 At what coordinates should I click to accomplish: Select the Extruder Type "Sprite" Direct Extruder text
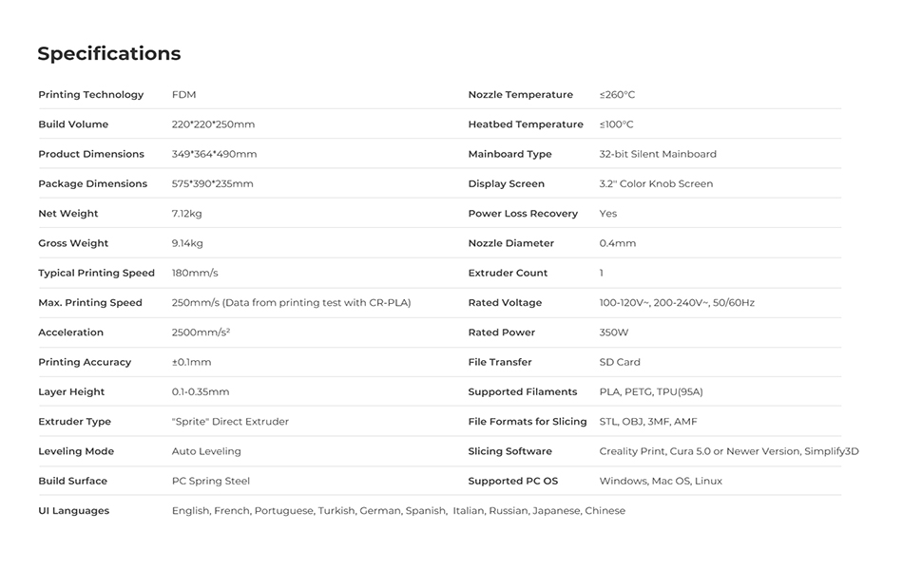(230, 422)
